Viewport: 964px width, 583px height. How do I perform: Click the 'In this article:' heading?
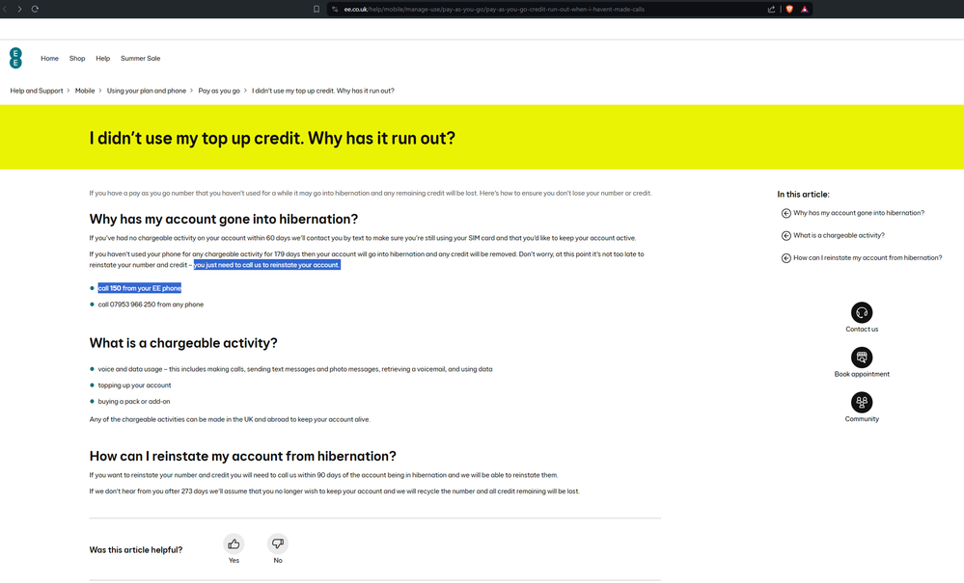[x=803, y=195]
